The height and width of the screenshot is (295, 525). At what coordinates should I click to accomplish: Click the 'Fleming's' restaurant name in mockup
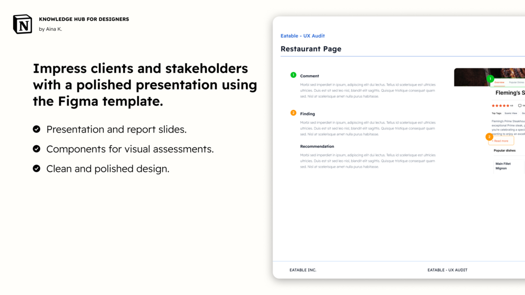pyautogui.click(x=507, y=92)
